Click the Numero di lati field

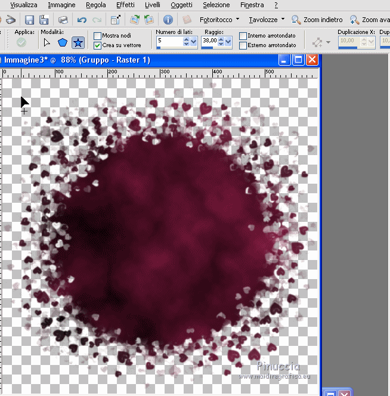[x=169, y=42]
